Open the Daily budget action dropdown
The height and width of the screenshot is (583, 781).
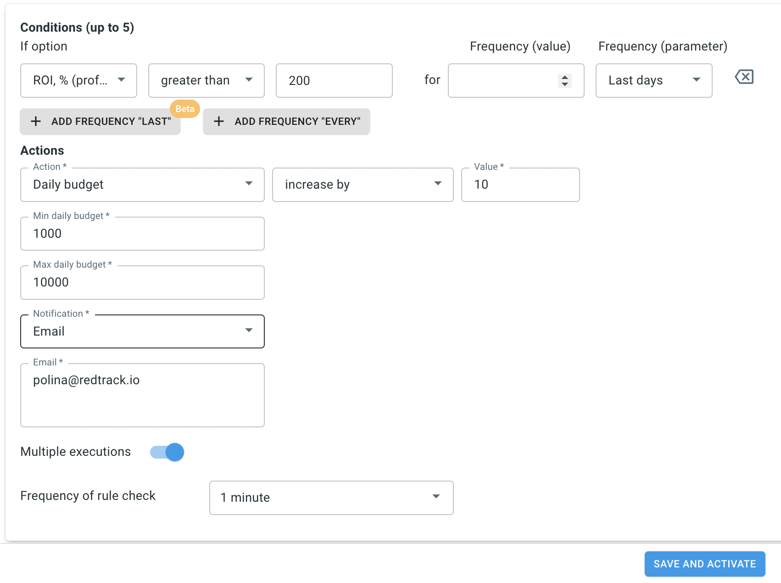[142, 185]
